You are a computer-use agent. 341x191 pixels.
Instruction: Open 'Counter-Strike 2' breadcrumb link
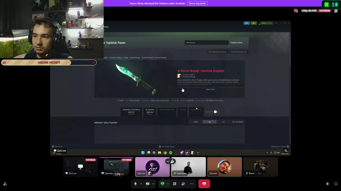(116, 58)
